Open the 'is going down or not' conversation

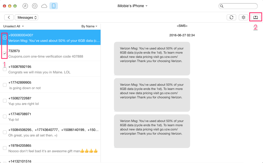50,85
